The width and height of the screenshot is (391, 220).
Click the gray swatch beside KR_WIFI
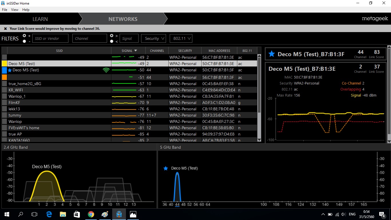(x=4, y=90)
